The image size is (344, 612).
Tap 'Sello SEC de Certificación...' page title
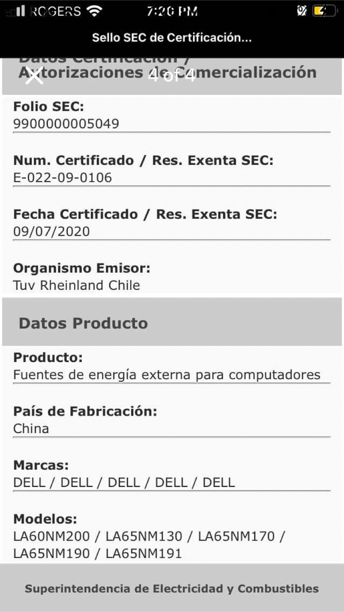click(172, 38)
